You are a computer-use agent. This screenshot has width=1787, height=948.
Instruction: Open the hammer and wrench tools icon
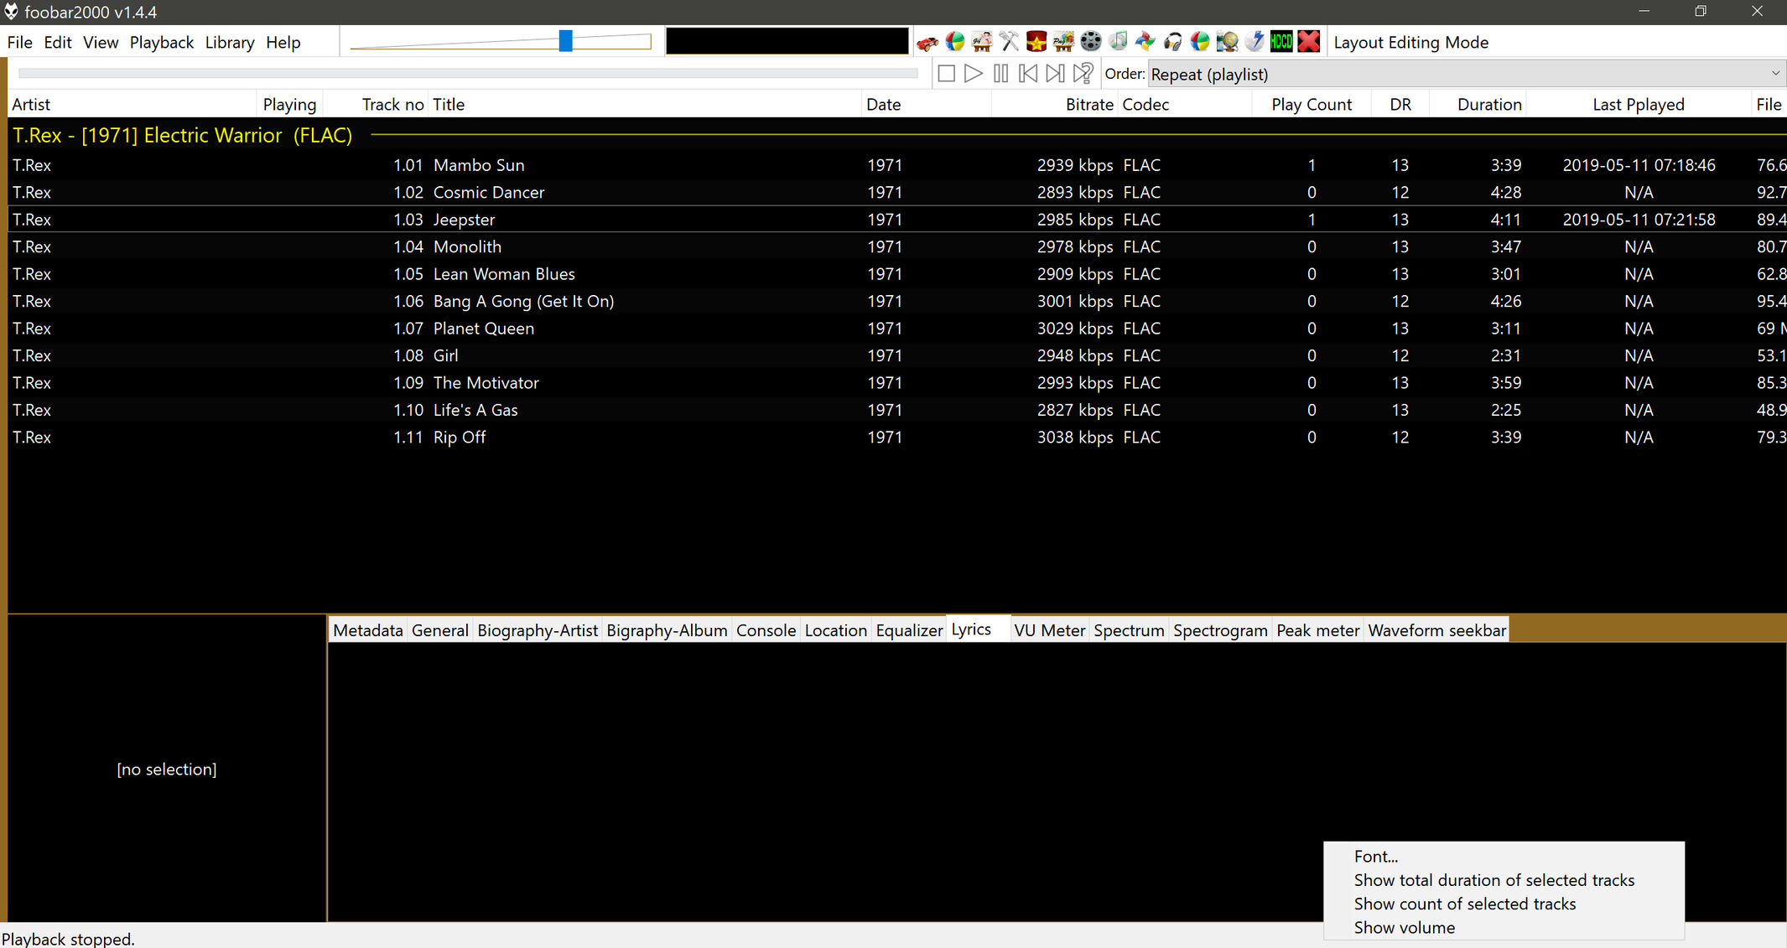pyautogui.click(x=1010, y=42)
